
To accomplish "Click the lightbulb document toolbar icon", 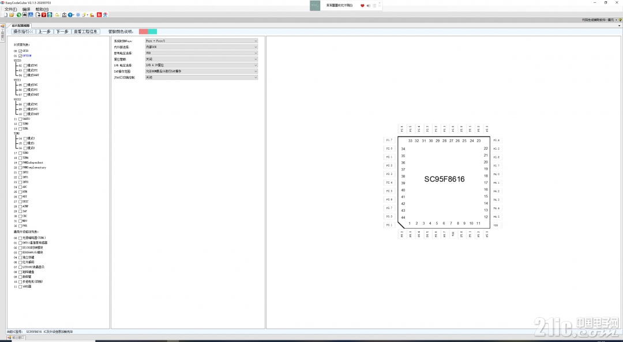I will point(84,14).
